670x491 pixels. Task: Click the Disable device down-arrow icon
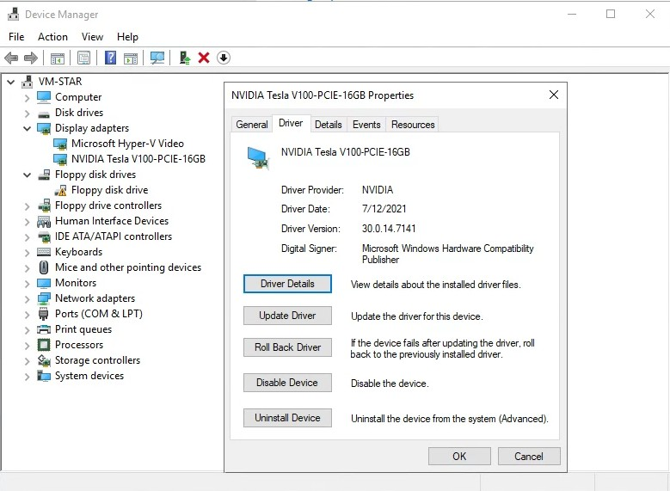coord(224,58)
